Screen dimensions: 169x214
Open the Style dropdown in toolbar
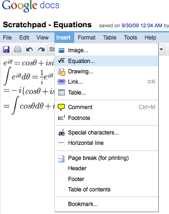coord(51,49)
